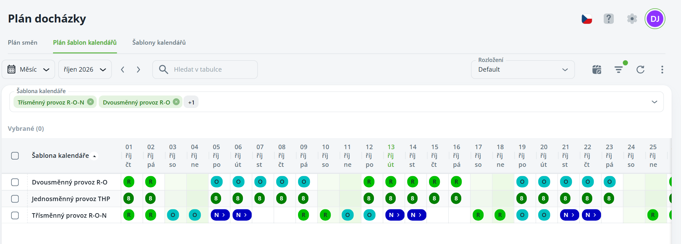
Task: Open Šablony kalendářů tab
Action: [x=159, y=42]
